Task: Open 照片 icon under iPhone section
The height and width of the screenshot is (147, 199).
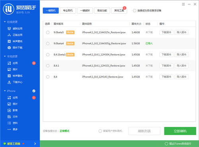Action: pos(9,104)
